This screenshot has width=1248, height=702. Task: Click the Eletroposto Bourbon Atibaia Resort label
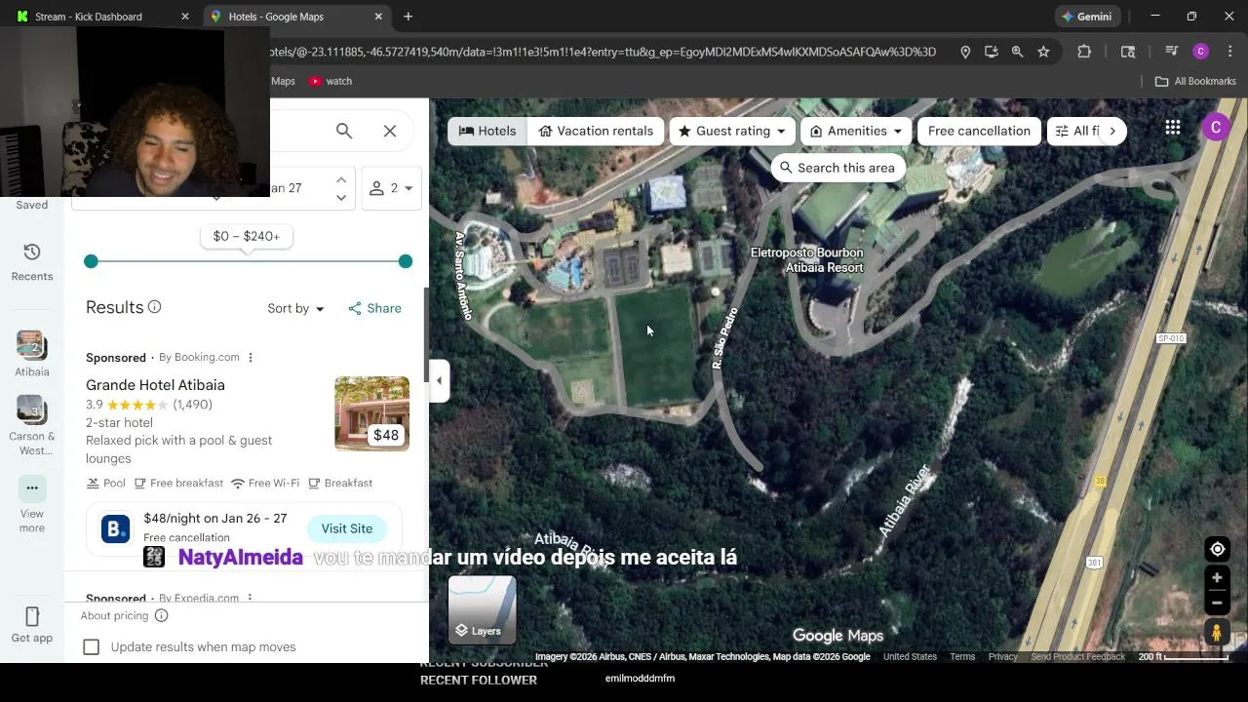click(806, 260)
